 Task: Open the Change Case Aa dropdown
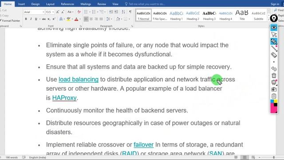pyautogui.click(x=70, y=12)
